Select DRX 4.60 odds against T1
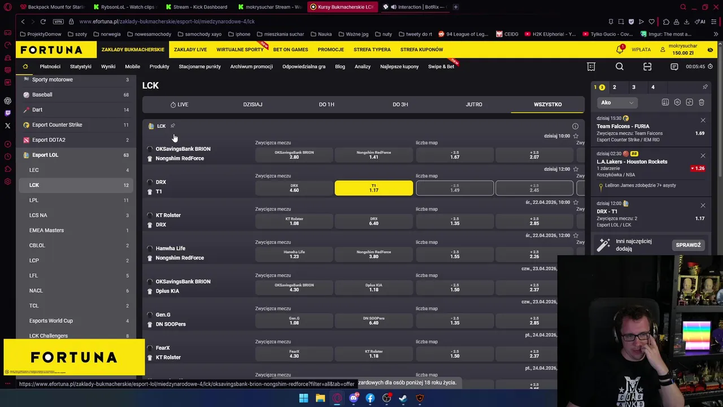 point(294,188)
